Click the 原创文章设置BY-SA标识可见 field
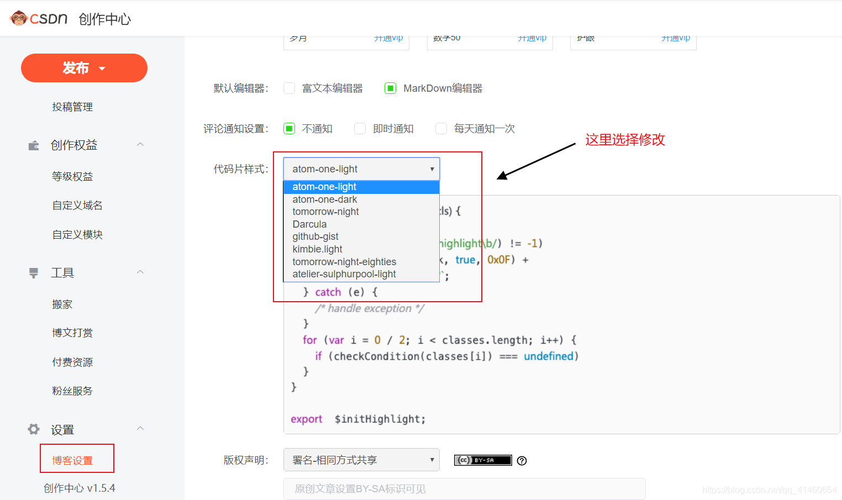Image resolution: width=842 pixels, height=500 pixels. [464, 489]
